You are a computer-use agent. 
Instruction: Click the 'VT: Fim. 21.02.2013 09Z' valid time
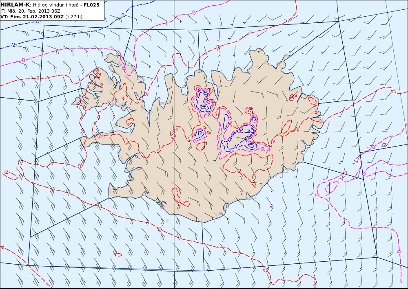[x=32, y=17]
